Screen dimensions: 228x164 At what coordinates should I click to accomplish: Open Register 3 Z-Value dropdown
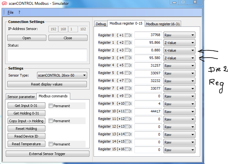click(179, 58)
